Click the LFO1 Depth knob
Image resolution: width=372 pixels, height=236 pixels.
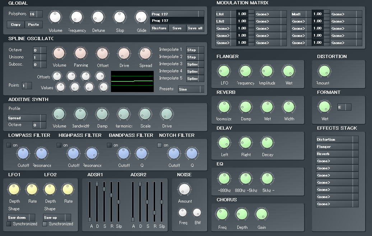14,189
